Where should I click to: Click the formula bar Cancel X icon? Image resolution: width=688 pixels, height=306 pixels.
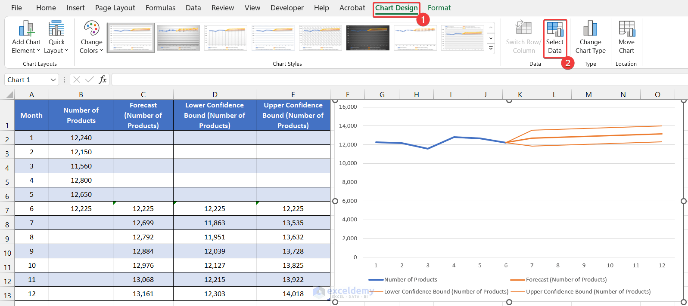click(x=77, y=80)
